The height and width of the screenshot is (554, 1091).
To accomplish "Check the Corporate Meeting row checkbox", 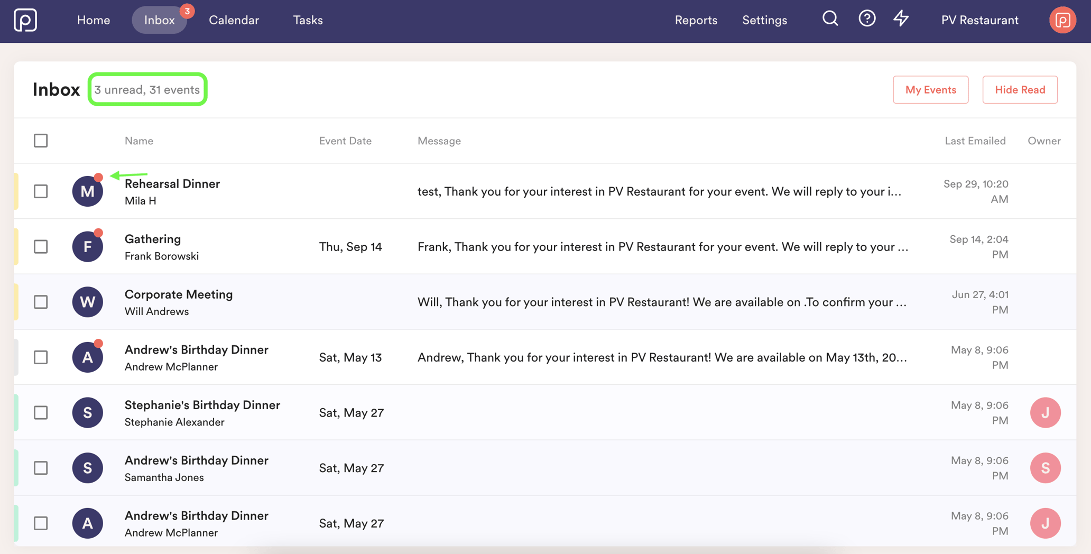I will pyautogui.click(x=41, y=302).
